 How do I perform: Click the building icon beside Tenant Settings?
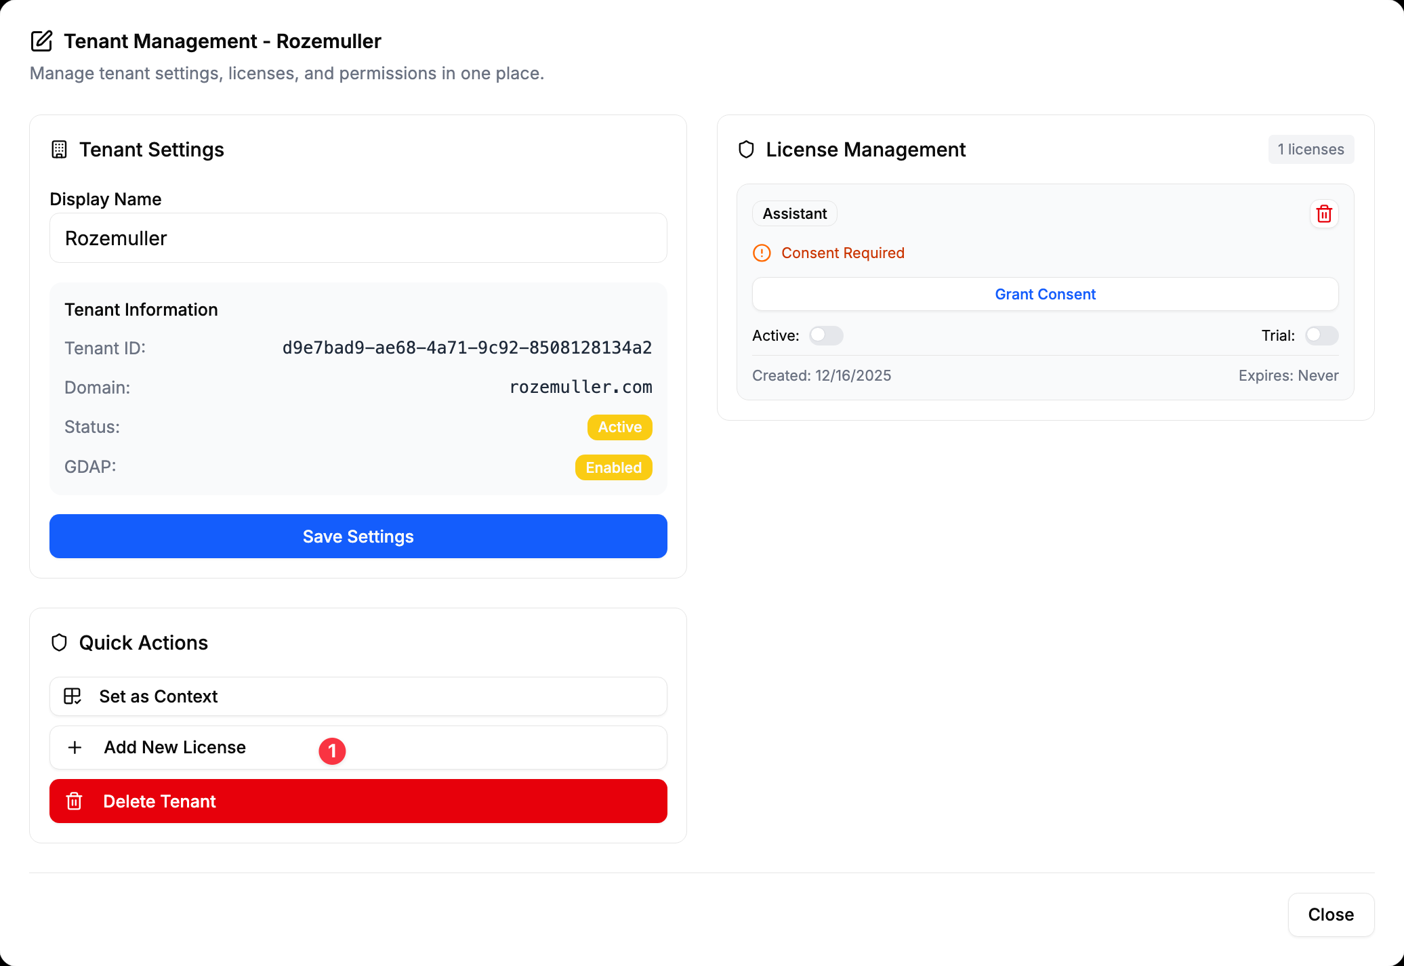point(59,150)
